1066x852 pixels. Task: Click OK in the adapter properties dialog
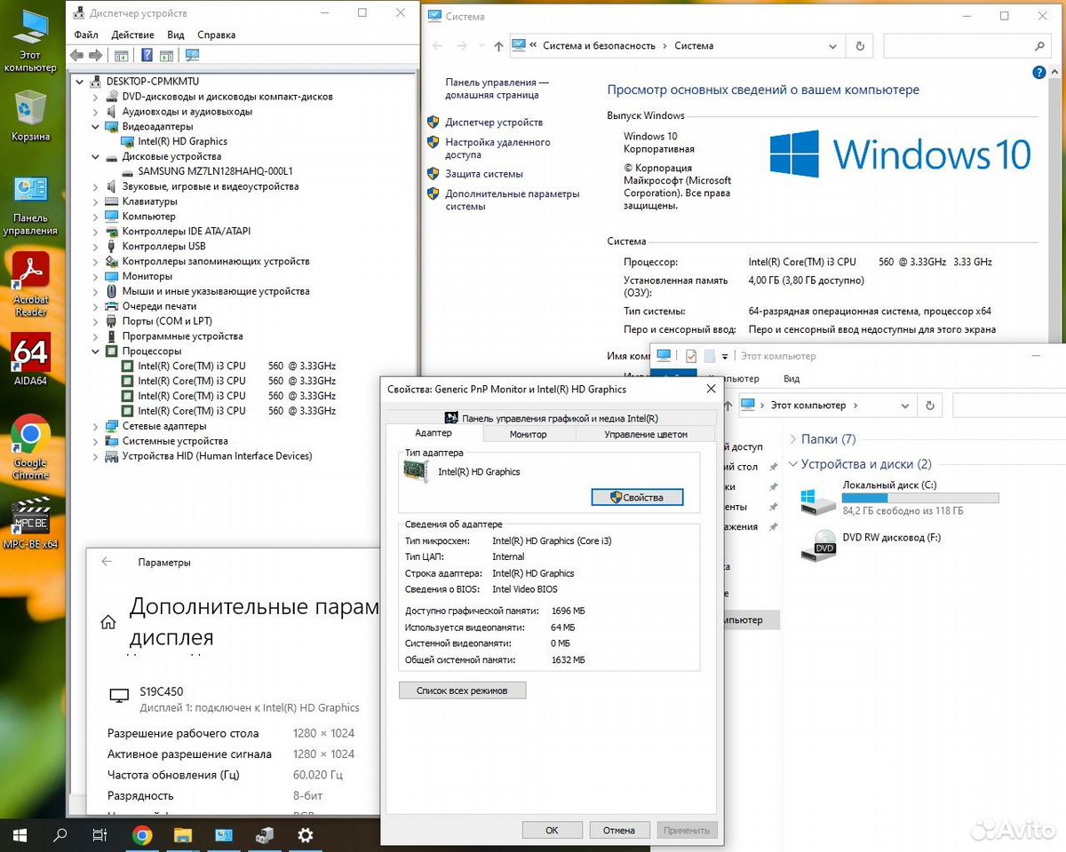(552, 831)
